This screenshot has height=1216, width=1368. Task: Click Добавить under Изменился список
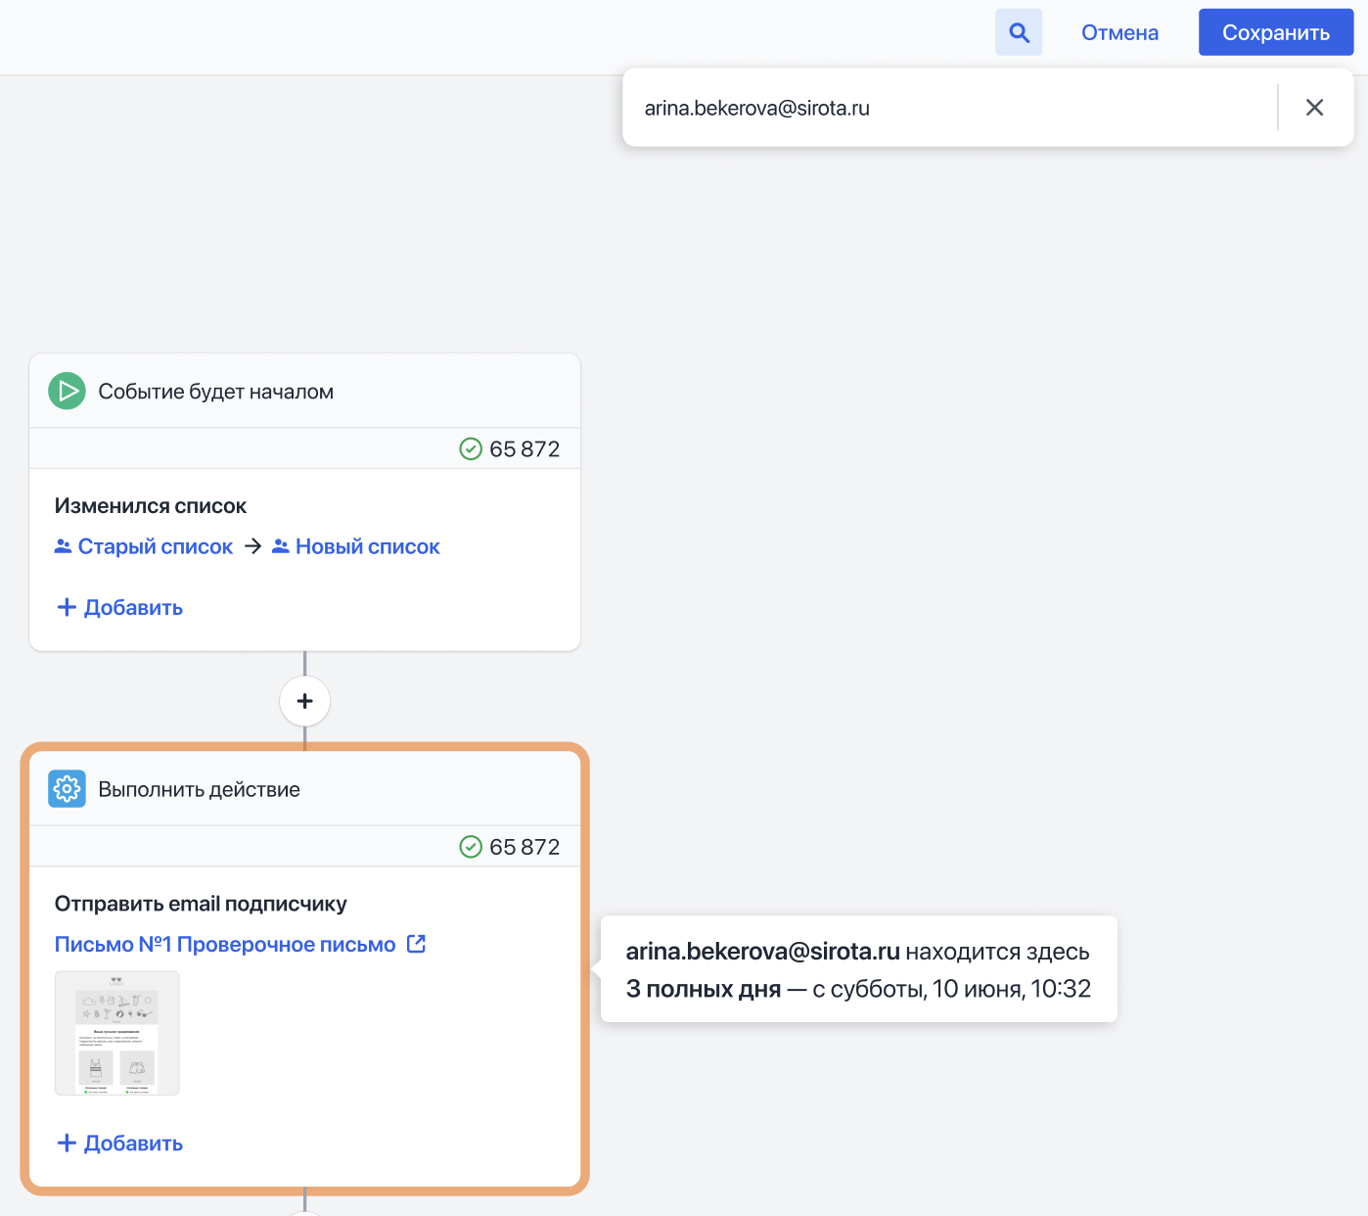pos(120,607)
